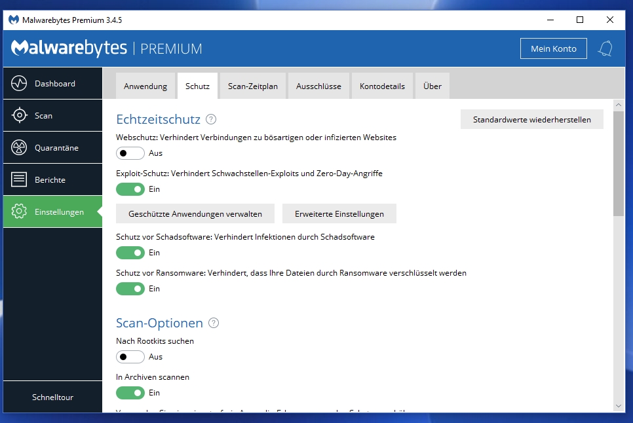Go to the Ausschlüsse tab
The height and width of the screenshot is (423, 633).
pos(318,86)
